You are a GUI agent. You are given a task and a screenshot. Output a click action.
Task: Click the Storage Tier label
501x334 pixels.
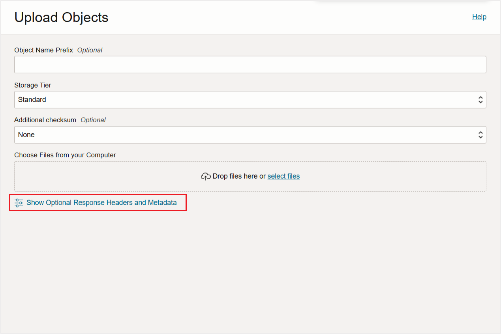[33, 85]
